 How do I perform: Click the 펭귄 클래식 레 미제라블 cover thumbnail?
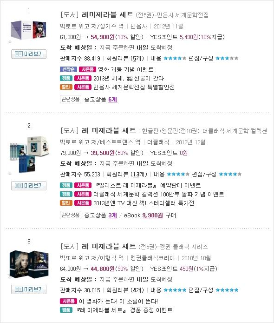29,264
